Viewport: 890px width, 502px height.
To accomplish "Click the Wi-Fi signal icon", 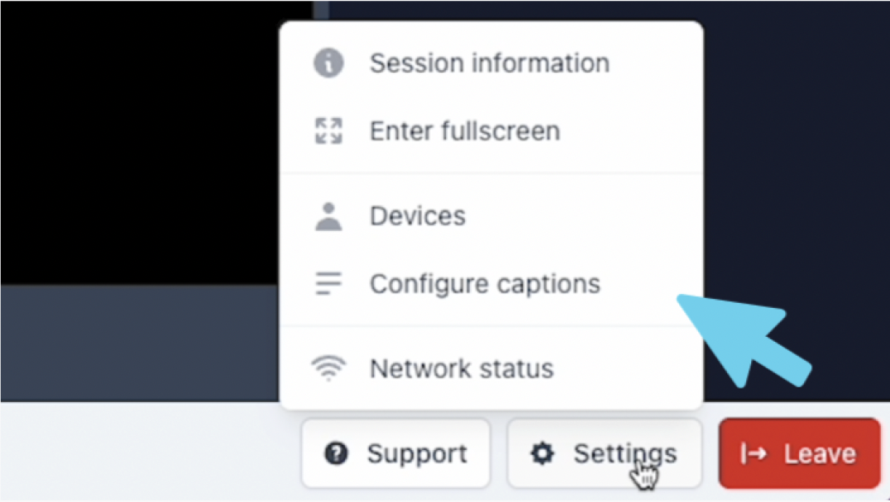I will (328, 368).
